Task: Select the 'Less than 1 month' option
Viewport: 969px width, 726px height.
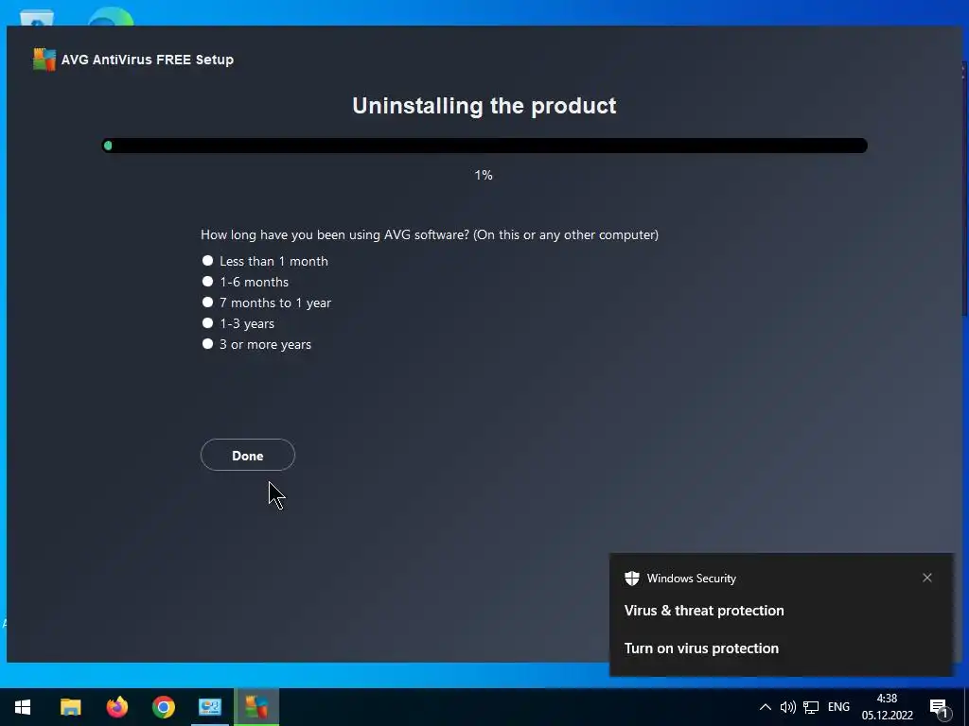Action: tap(207, 261)
